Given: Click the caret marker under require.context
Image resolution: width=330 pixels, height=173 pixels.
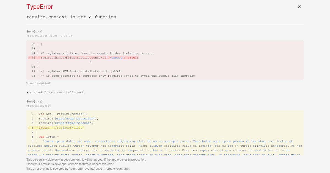Looking at the screenshot, I should [90, 62].
